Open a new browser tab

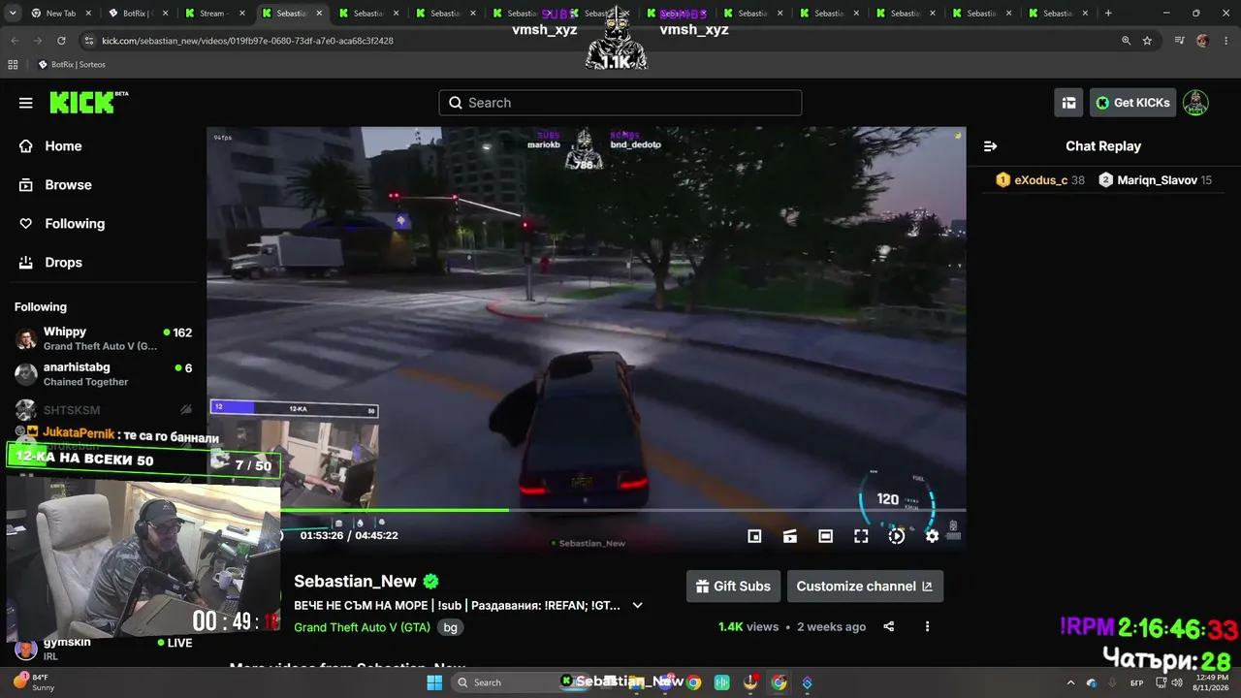[x=1108, y=14]
